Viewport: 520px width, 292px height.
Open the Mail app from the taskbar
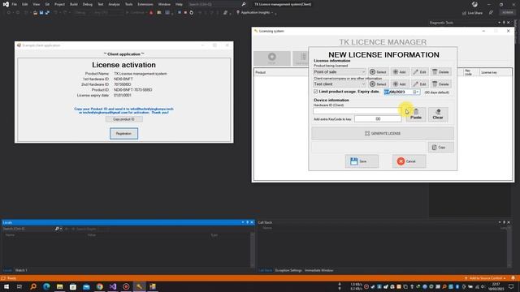pos(86,286)
